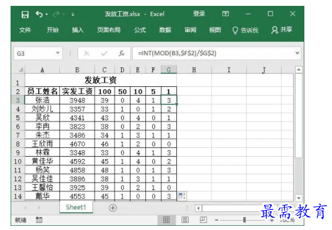Click horizontal scrollbar left arrow

(198, 208)
